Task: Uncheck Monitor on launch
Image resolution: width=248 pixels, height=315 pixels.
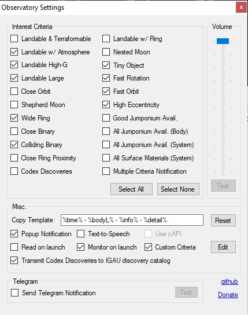Action: tap(80, 247)
